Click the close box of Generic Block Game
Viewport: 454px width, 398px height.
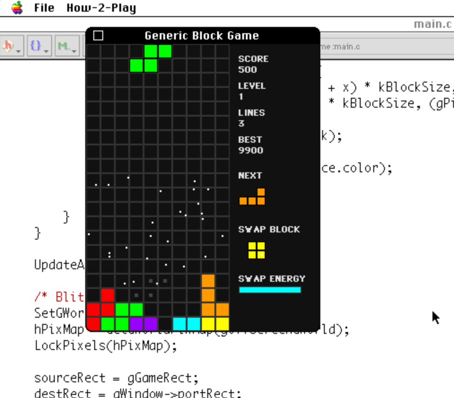[x=98, y=35]
